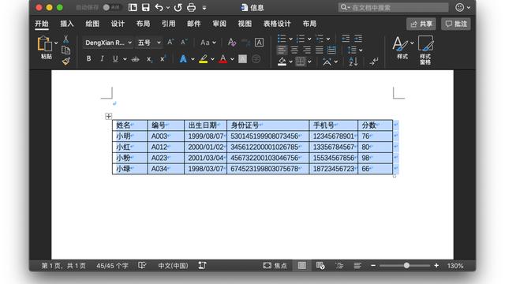Click the sort A-Z icon
This screenshot has height=284, width=505.
tap(353, 61)
